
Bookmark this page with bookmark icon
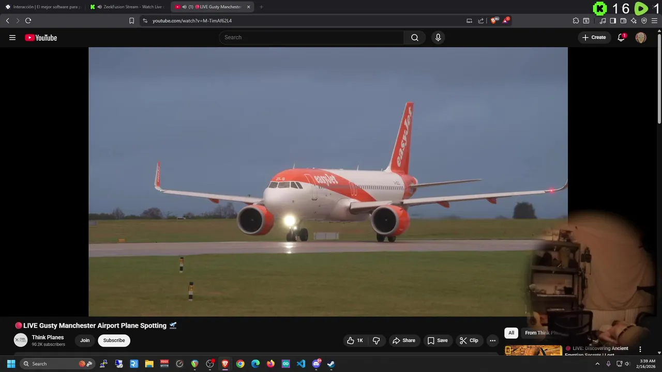point(131,21)
